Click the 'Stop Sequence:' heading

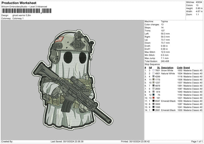pyautogui.click(x=152, y=64)
